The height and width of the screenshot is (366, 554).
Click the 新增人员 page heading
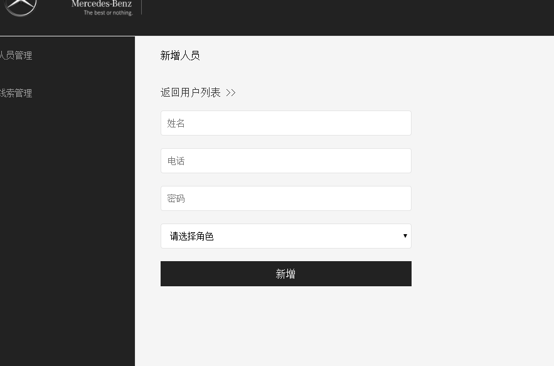click(x=180, y=56)
